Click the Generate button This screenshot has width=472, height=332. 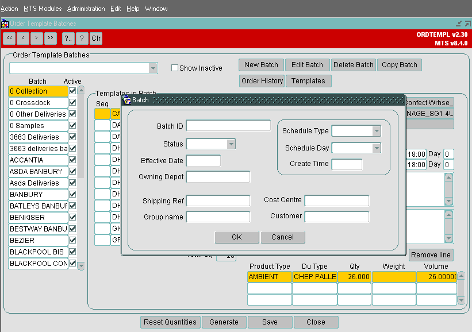click(224, 322)
